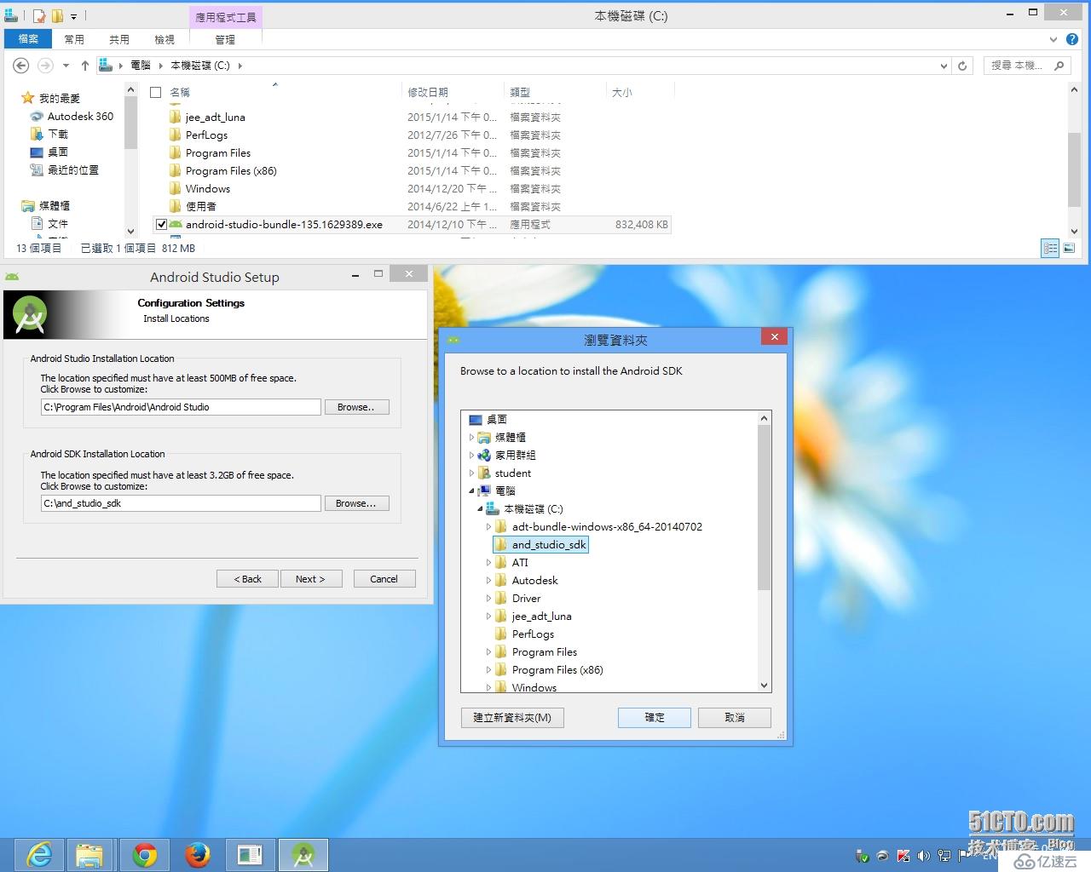Select Autodesk 360 in favorites sidebar

pyautogui.click(x=80, y=116)
